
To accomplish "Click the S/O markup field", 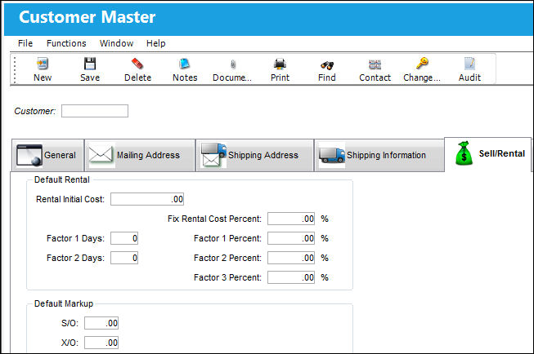I will coord(101,323).
